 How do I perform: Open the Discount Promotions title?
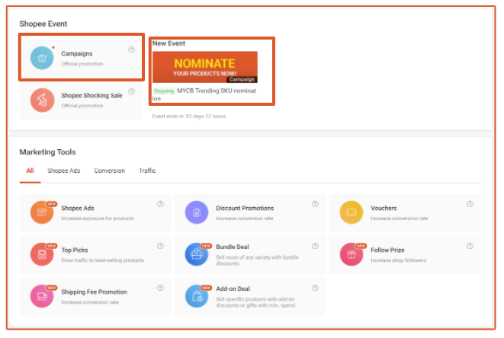click(245, 208)
